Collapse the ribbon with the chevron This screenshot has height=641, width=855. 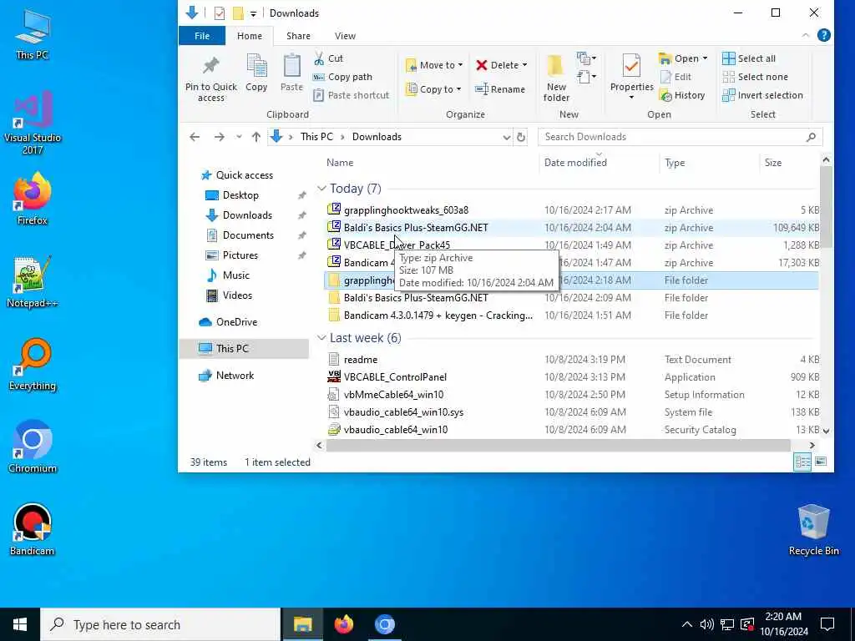tap(806, 35)
